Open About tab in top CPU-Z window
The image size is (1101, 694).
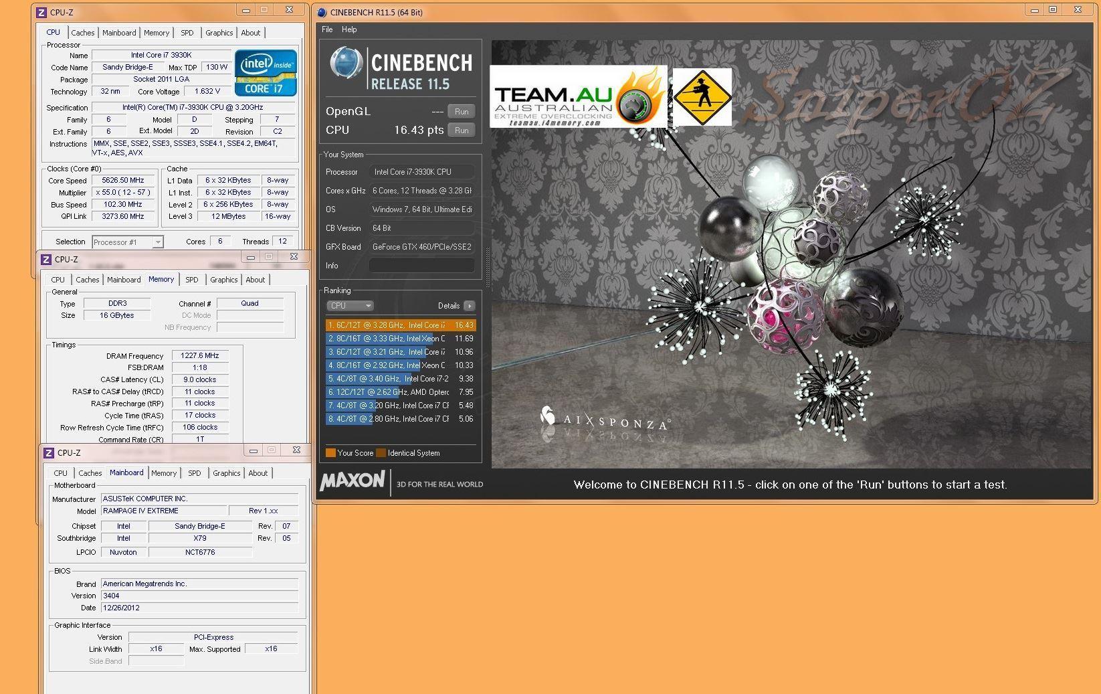point(251,33)
